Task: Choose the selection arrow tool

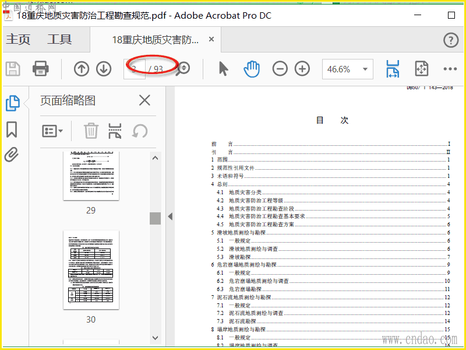Action: (224, 69)
